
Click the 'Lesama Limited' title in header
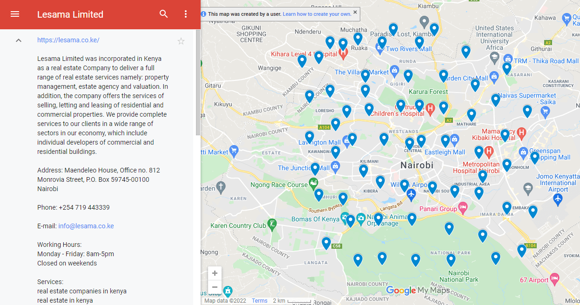tap(70, 14)
